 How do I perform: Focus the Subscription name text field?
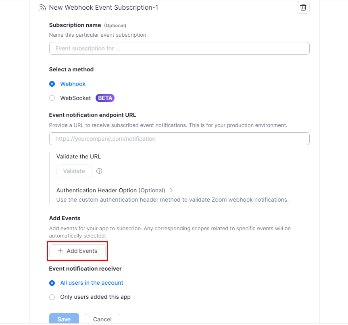pos(179,48)
